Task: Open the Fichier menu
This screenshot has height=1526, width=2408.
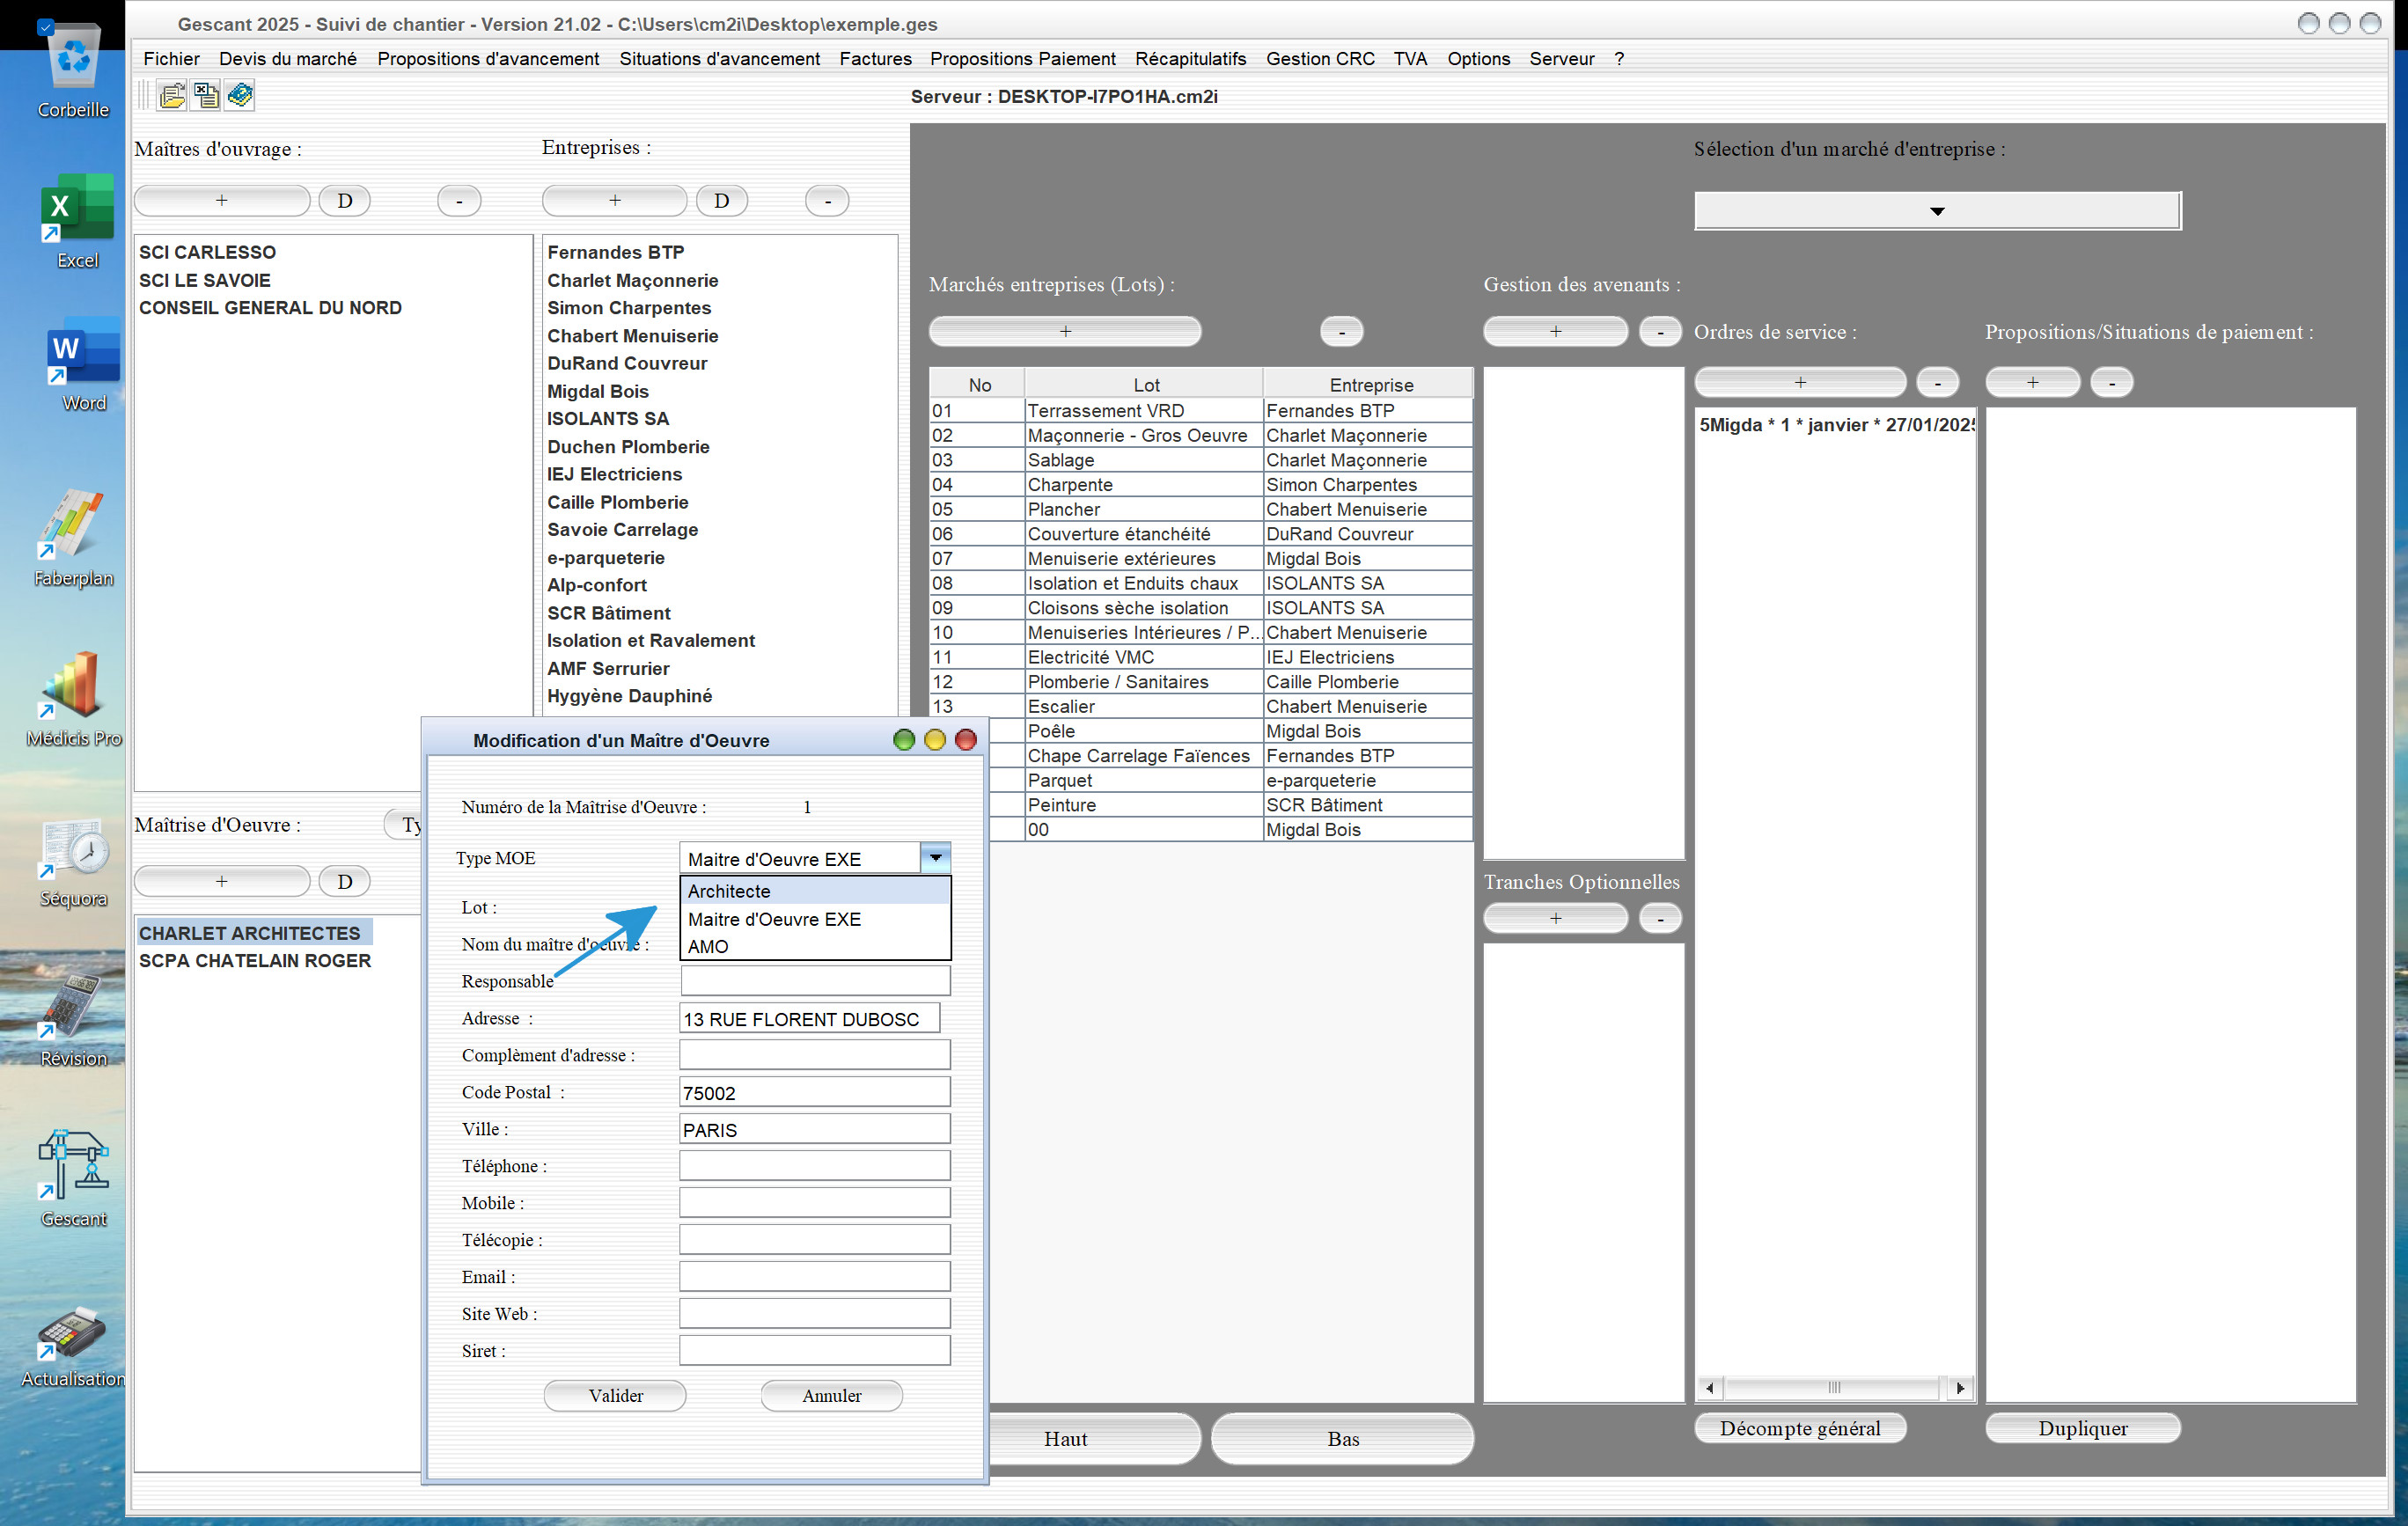Action: tap(171, 59)
